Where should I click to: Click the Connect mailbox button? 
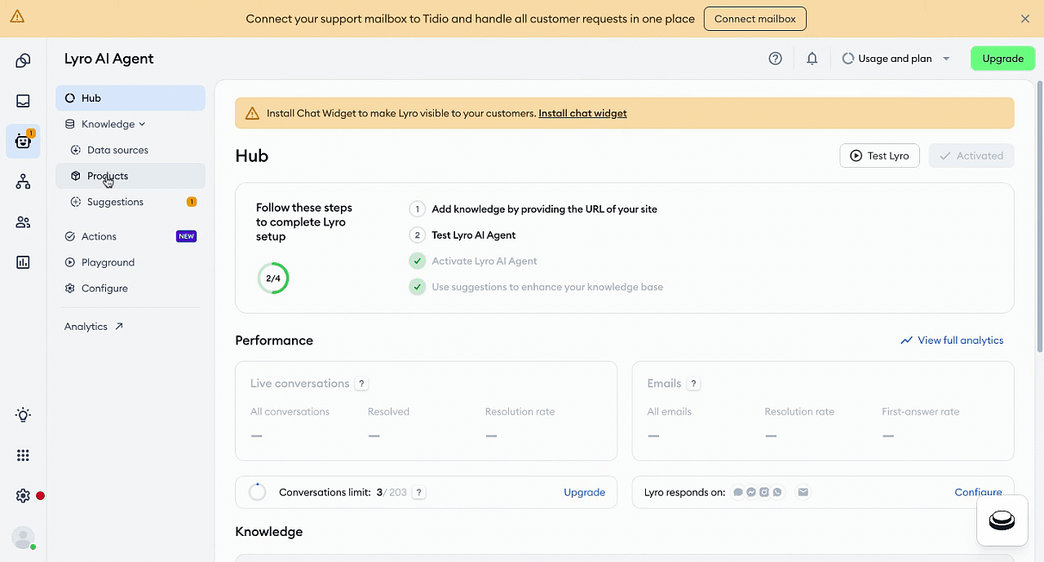(755, 19)
